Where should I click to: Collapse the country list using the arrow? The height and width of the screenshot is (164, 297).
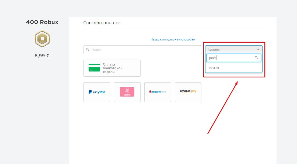(x=258, y=50)
